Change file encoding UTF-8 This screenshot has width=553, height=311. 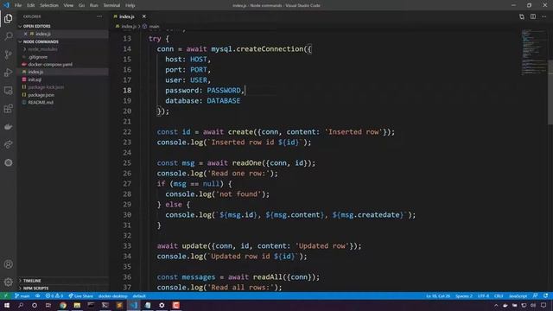coord(483,295)
